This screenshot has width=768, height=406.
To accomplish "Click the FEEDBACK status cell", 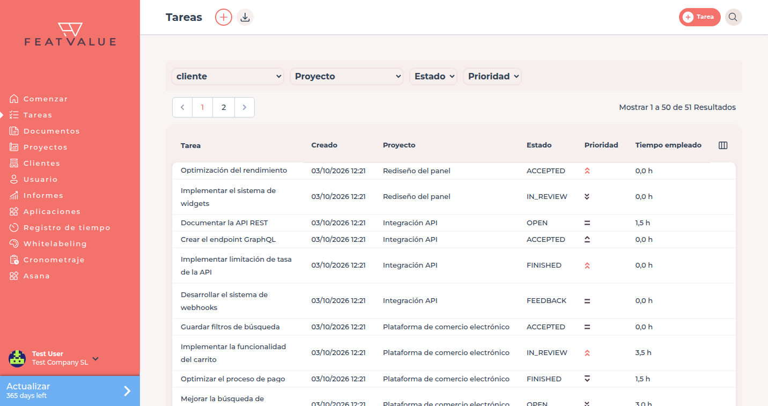I will click(x=547, y=301).
